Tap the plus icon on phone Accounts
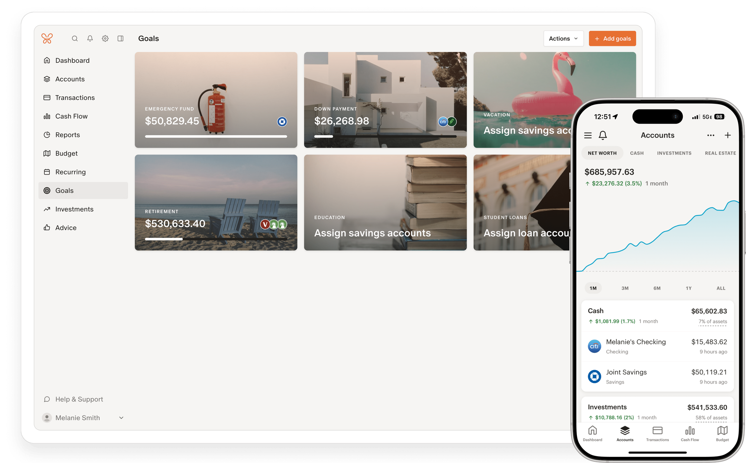The width and height of the screenshot is (746, 463). click(728, 135)
